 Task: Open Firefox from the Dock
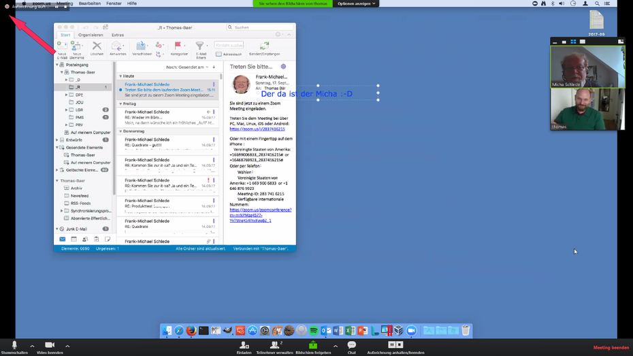(x=191, y=331)
